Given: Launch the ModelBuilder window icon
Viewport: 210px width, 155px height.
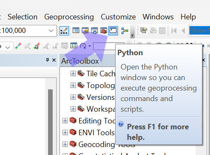Looking at the screenshot, I should tap(125, 30).
